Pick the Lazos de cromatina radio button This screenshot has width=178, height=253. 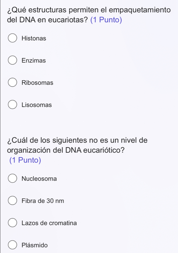click(x=13, y=223)
